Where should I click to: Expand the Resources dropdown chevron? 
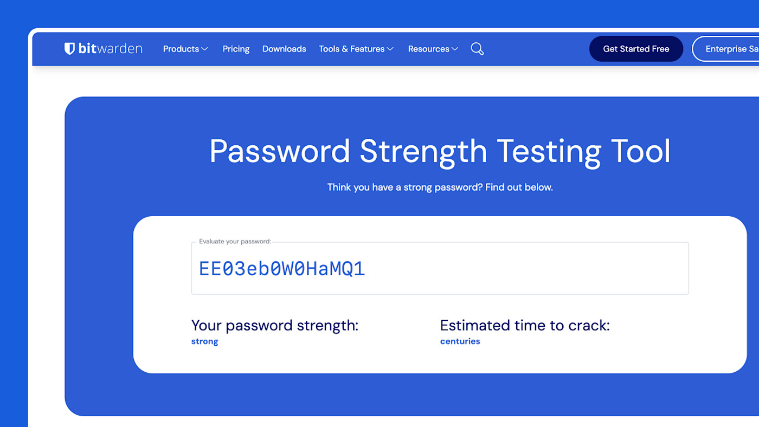455,49
